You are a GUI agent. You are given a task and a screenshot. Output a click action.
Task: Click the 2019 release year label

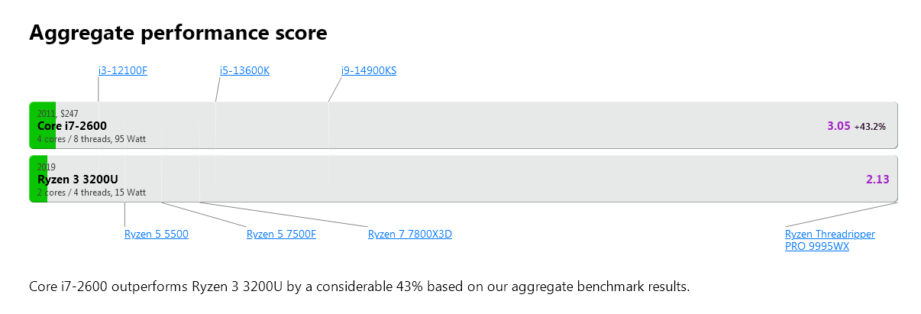click(x=47, y=167)
